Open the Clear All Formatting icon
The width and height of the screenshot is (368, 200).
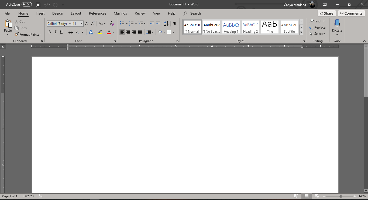(x=112, y=23)
